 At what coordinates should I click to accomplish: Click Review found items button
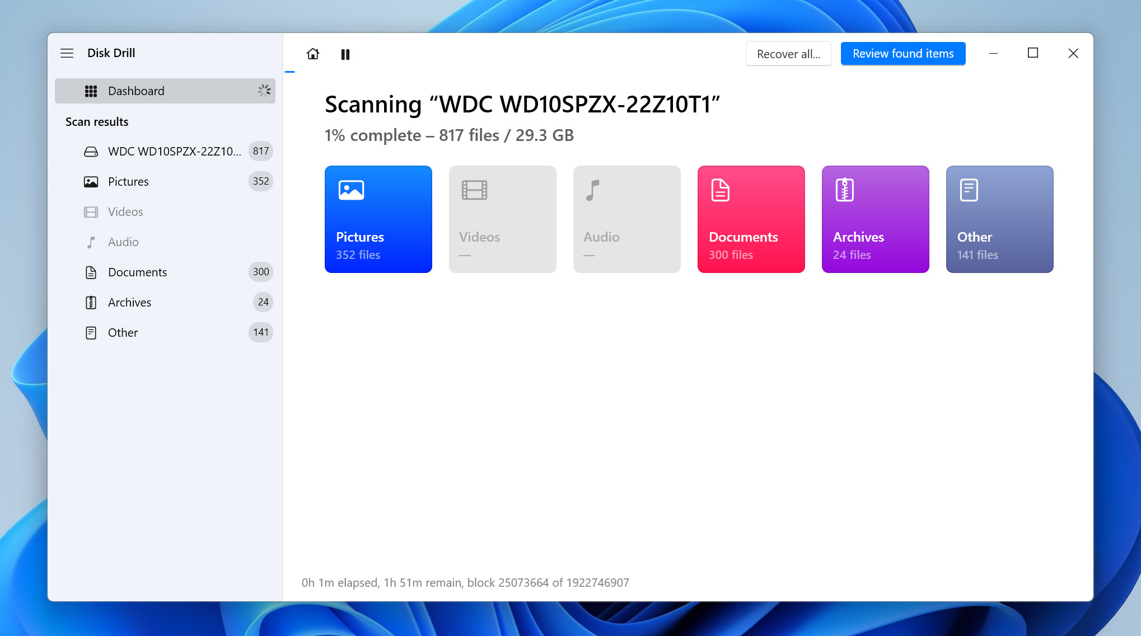pos(903,54)
